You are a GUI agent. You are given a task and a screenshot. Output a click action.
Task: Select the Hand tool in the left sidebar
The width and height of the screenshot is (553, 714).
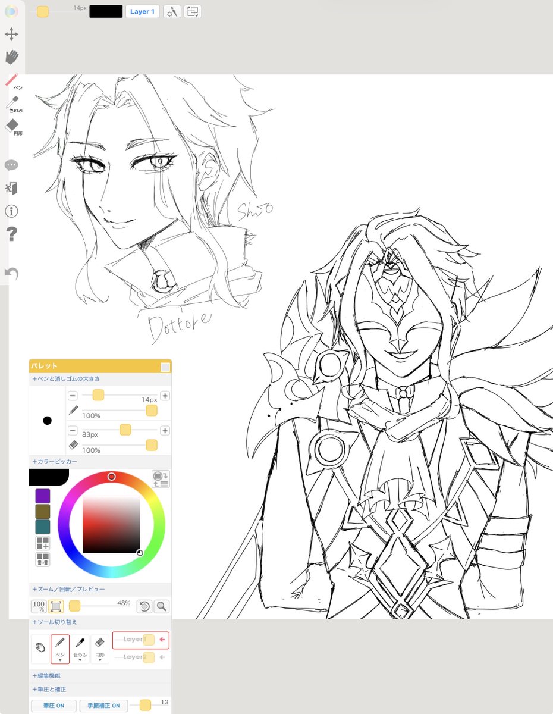(x=11, y=57)
